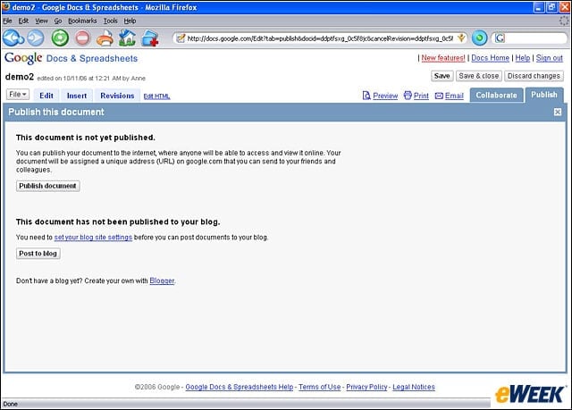Click the Firefox activity throbber icon
572x410 pixels.
564,21
